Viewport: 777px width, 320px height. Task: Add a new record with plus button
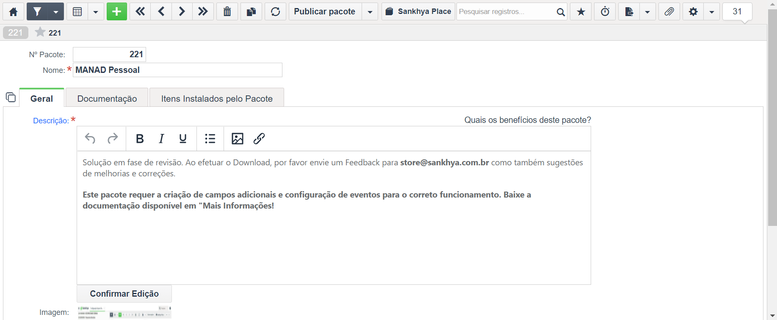tap(117, 11)
